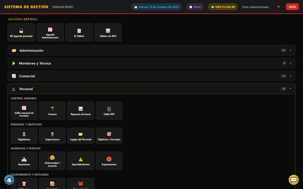Open the Agenda Administración calendar shortcut

tap(50, 33)
